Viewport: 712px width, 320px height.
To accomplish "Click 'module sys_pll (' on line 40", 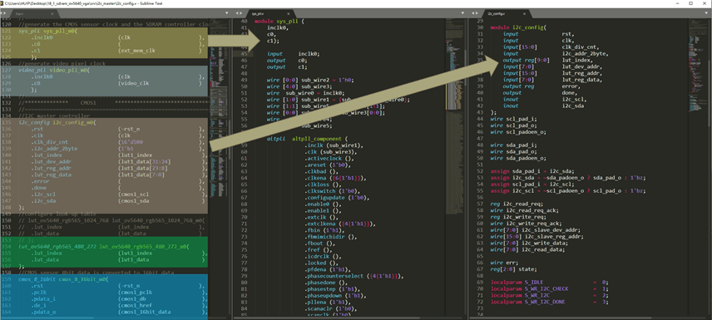I will (x=279, y=22).
